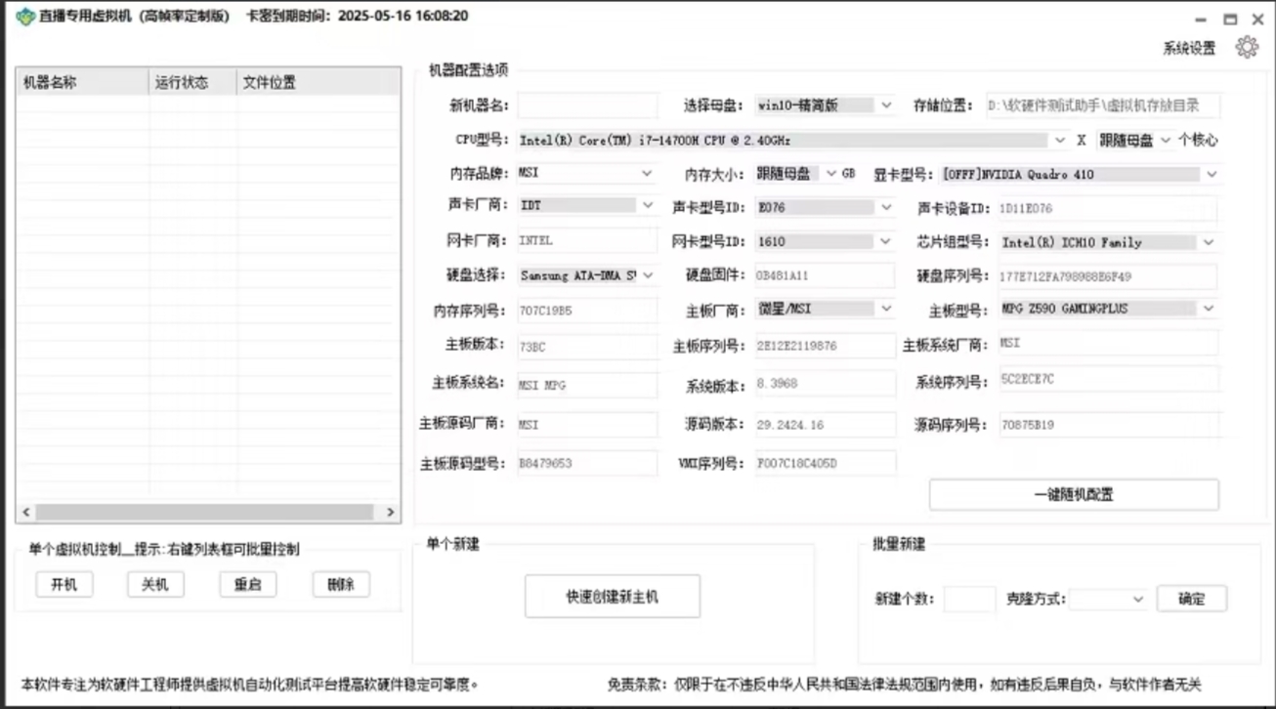Image resolution: width=1276 pixels, height=709 pixels.
Task: Click the app logo in title bar
Action: (x=24, y=17)
